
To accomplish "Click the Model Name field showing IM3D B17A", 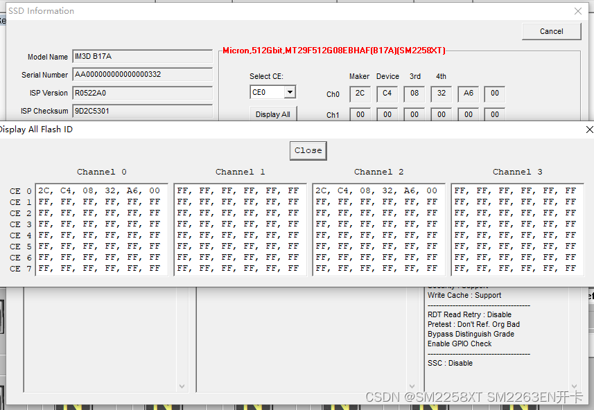I will point(142,57).
